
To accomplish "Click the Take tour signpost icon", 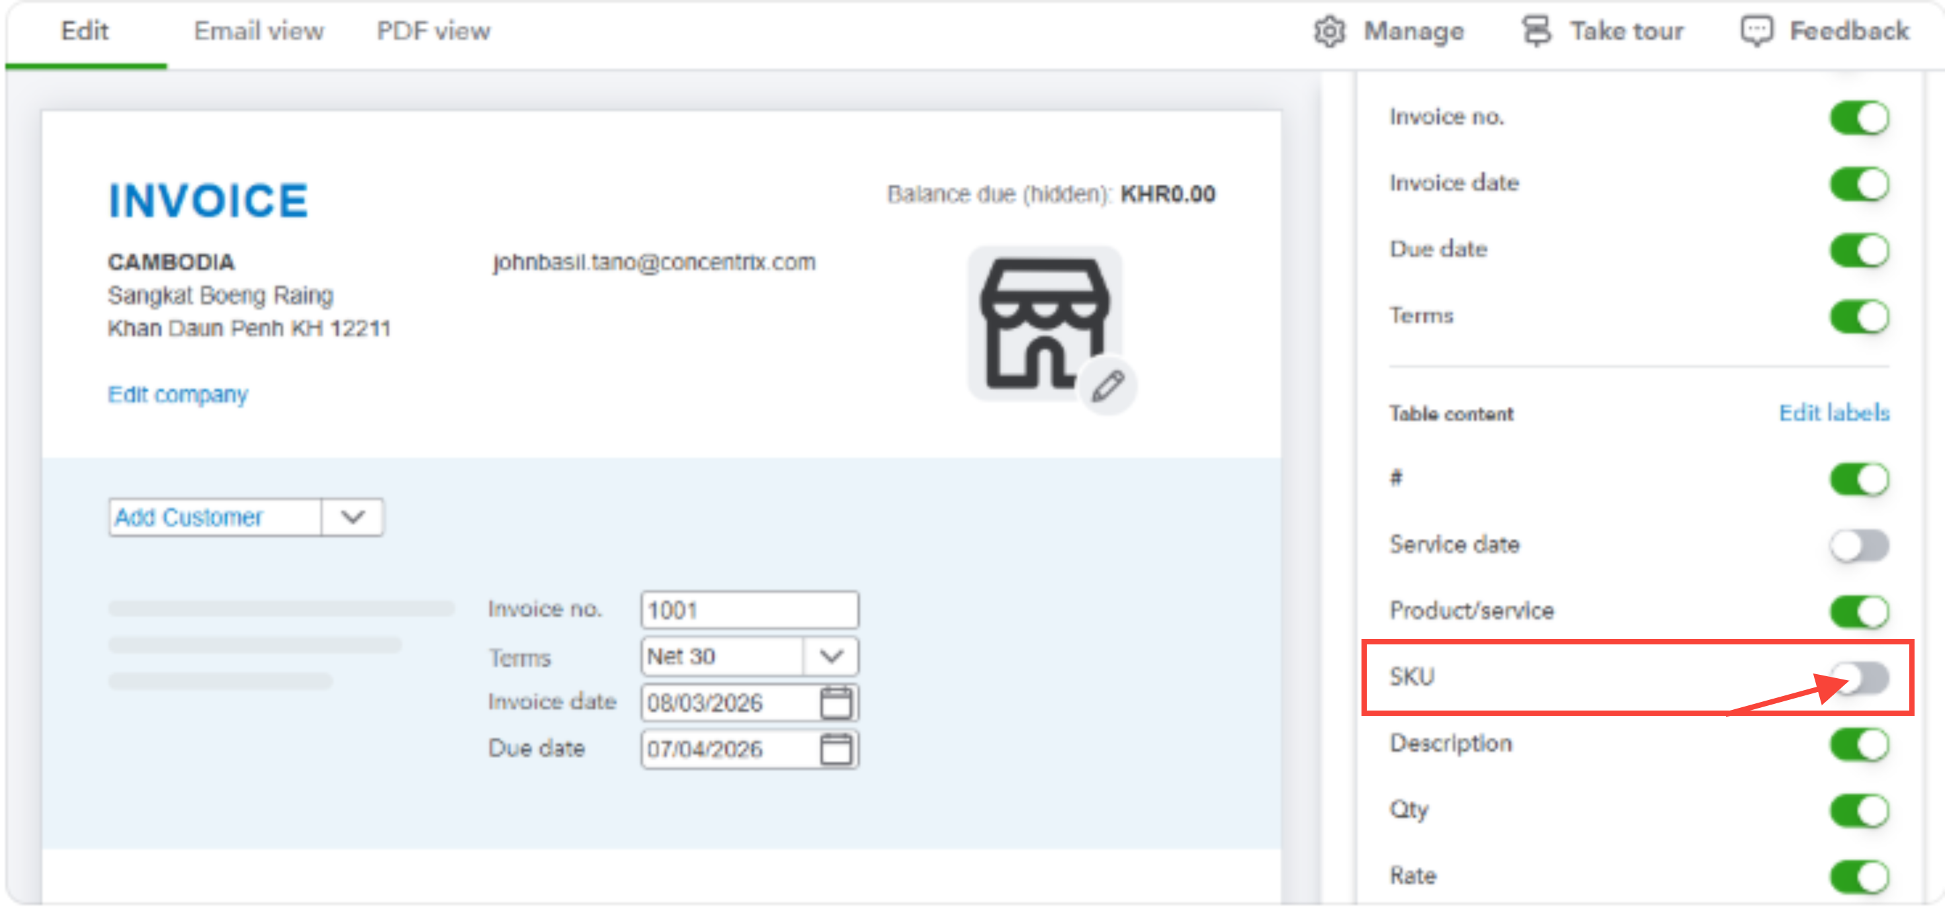I will coord(1537,31).
